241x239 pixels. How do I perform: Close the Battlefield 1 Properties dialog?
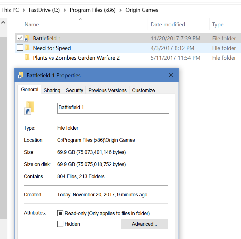[x=171, y=75]
